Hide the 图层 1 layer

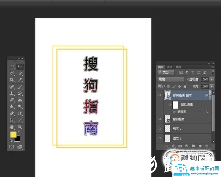click(160, 138)
